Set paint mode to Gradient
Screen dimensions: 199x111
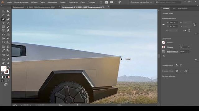coord(6,77)
